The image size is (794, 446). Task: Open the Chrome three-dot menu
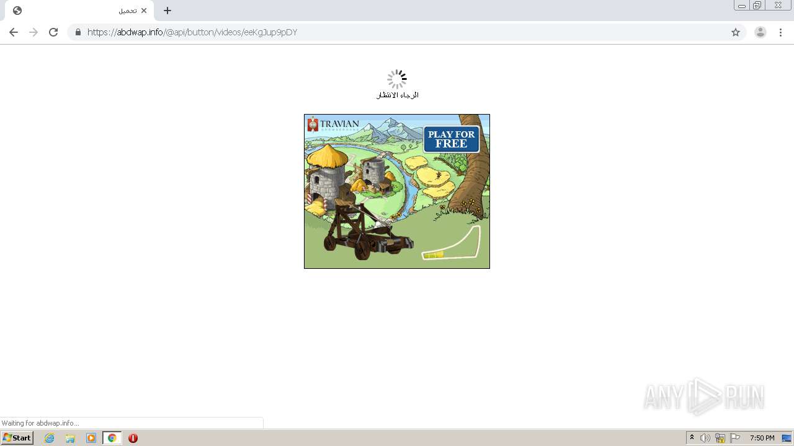pyautogui.click(x=781, y=32)
